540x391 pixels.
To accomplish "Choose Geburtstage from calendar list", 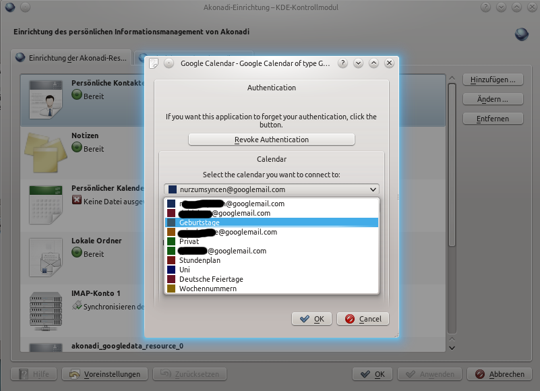I will click(x=272, y=222).
